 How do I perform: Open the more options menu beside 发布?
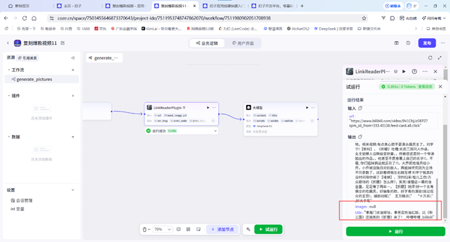pos(443,43)
